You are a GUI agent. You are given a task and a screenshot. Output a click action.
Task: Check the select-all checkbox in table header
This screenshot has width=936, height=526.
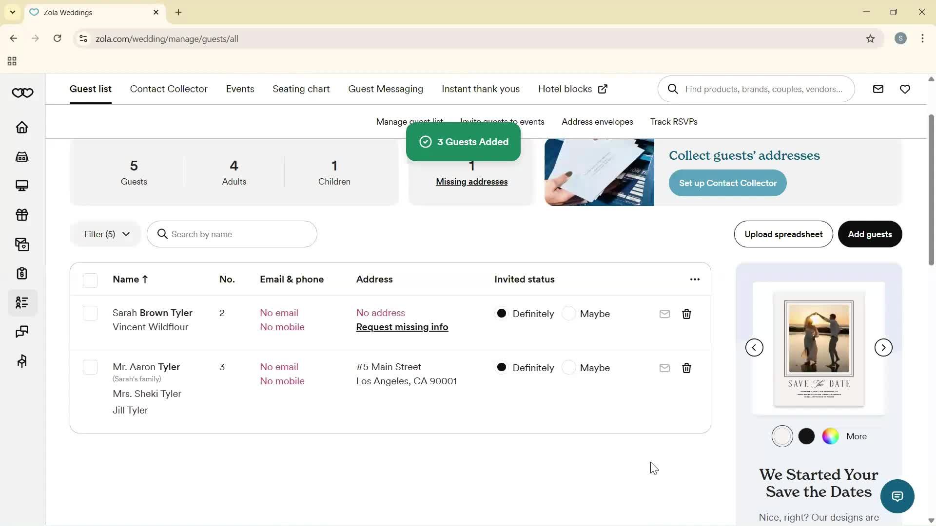coord(90,280)
